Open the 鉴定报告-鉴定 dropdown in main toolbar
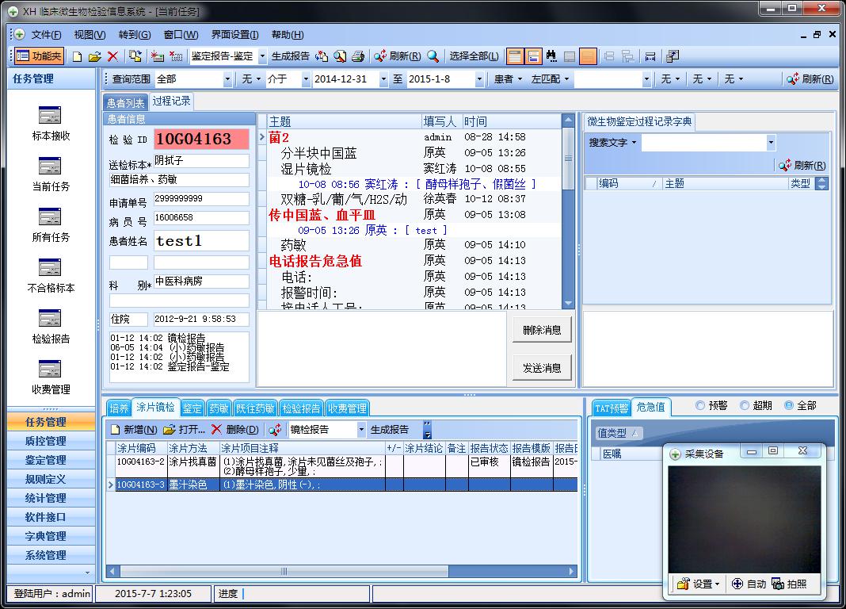The image size is (846, 609). pos(263,56)
